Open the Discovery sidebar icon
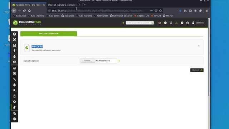The image size is (229, 129). click(14, 68)
